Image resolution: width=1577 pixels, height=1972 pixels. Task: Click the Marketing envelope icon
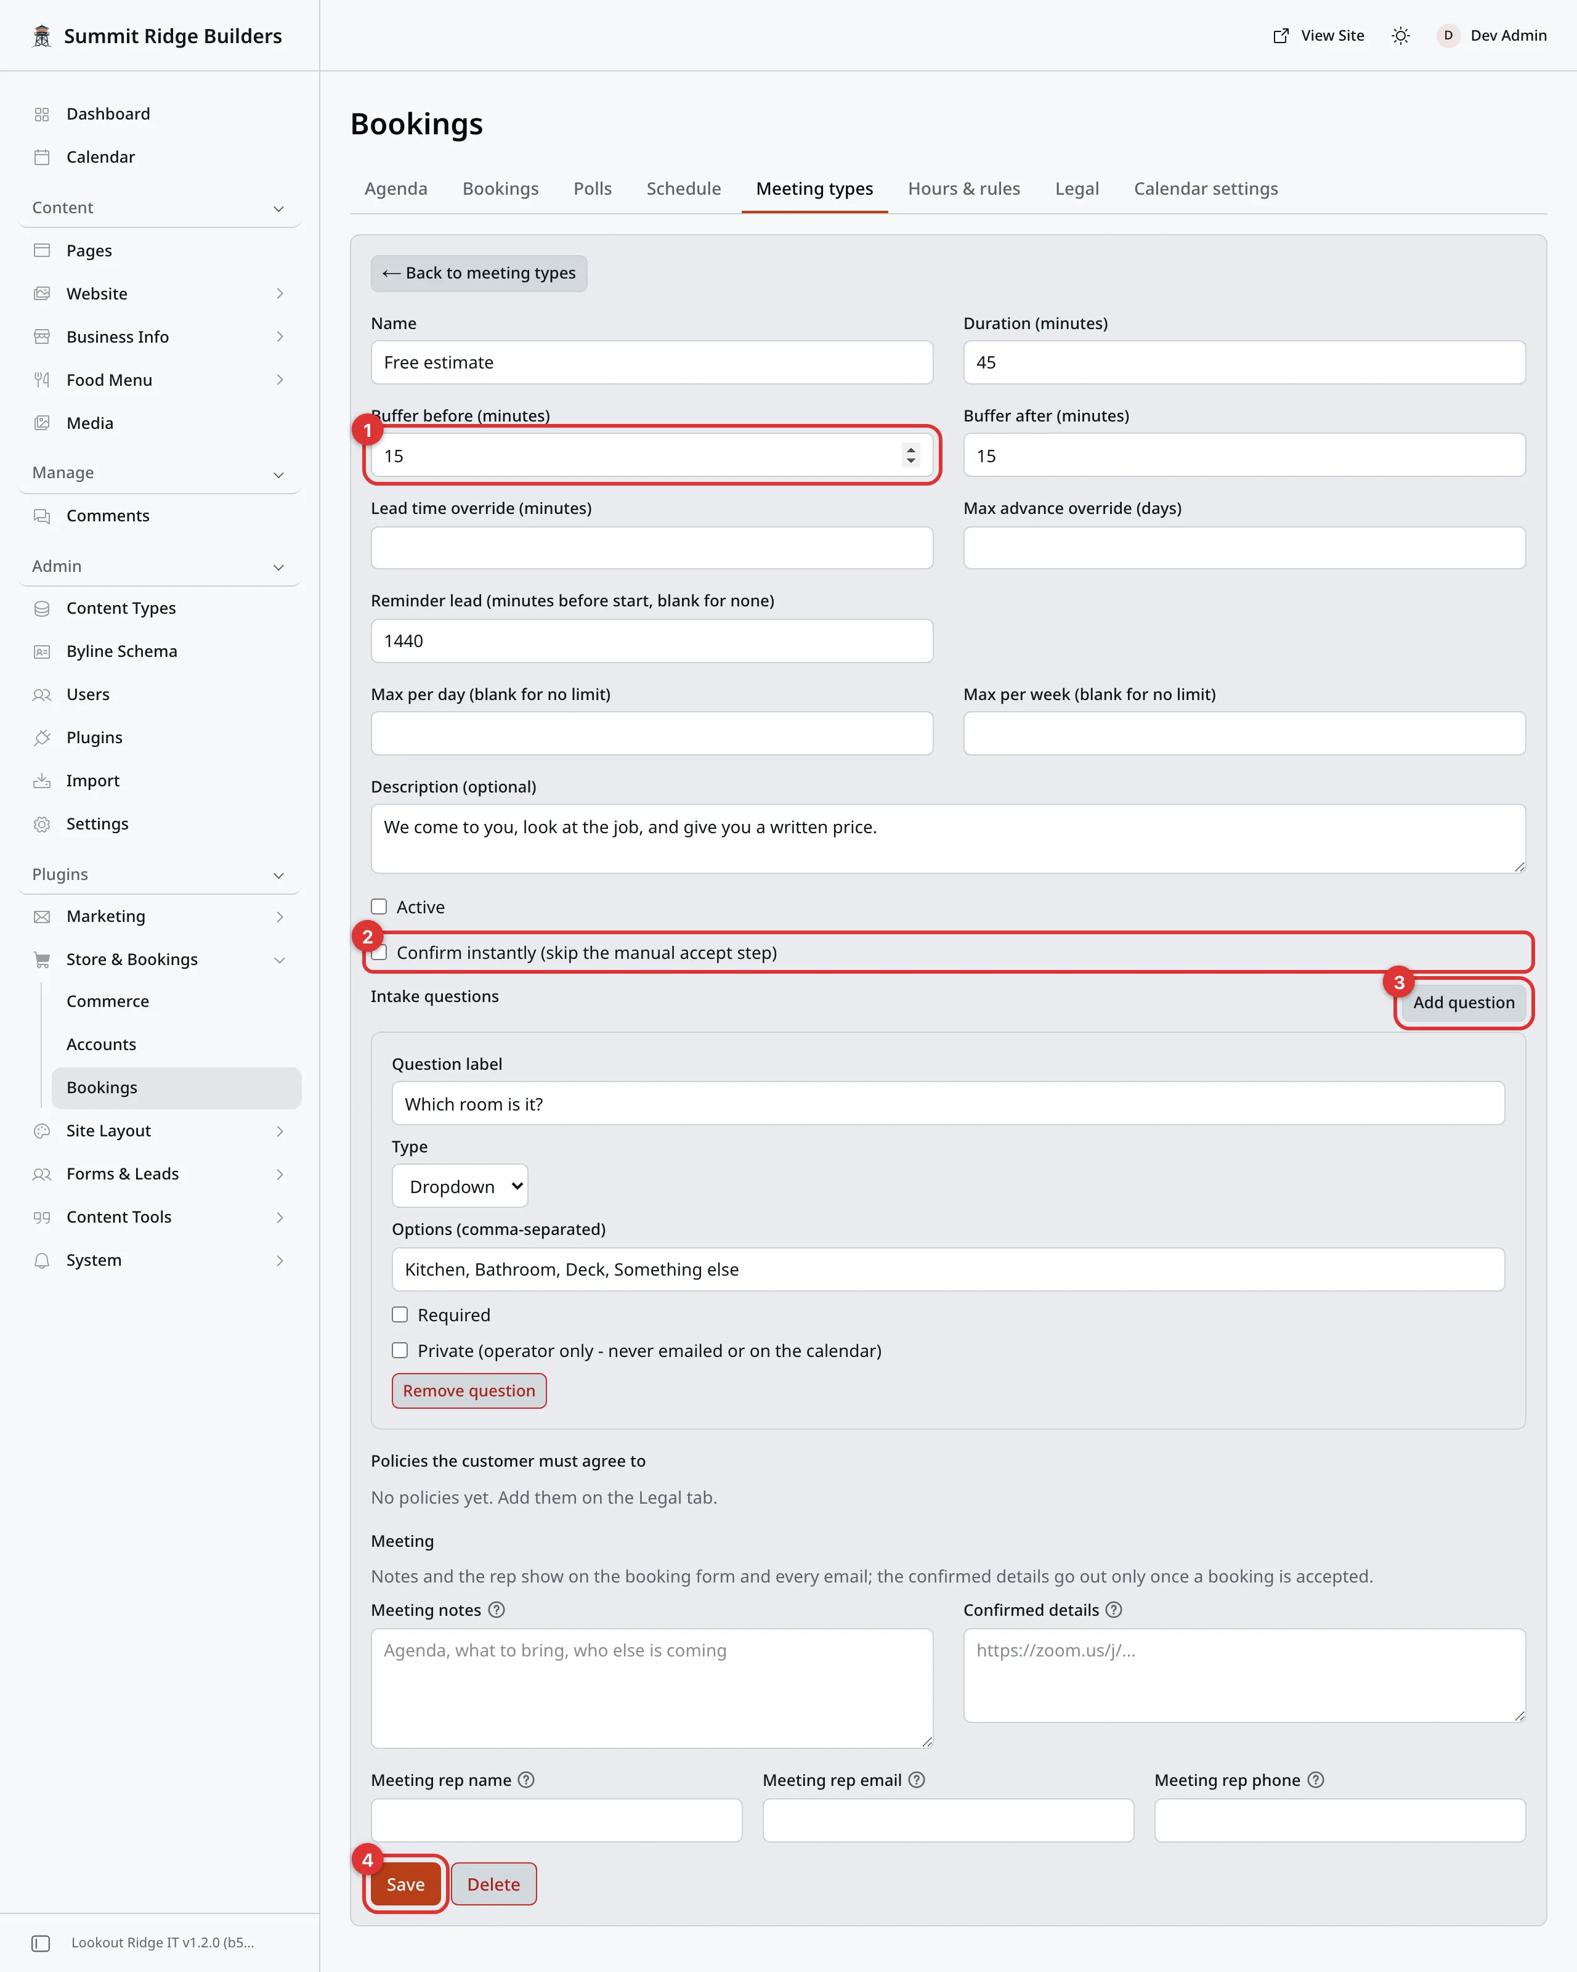42,916
